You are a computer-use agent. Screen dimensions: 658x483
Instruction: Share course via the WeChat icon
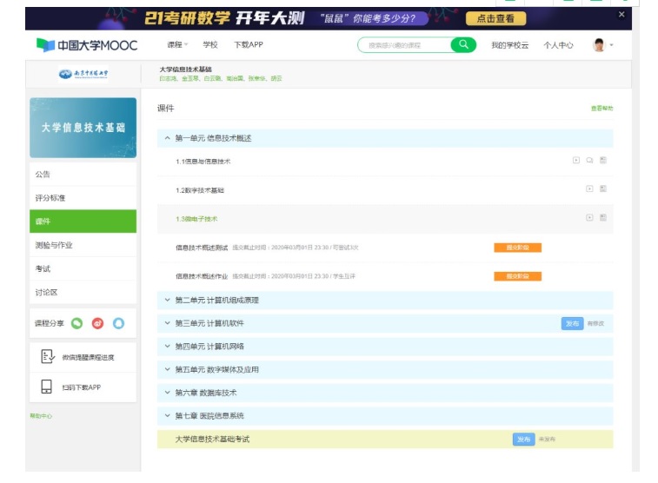pos(77,323)
